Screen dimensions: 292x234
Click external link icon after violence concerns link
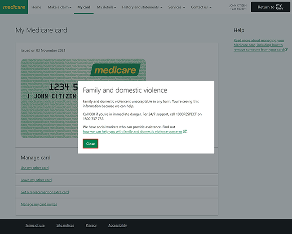pos(185,131)
